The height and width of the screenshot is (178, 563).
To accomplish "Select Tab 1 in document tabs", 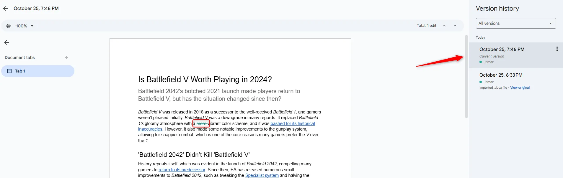I will 38,71.
